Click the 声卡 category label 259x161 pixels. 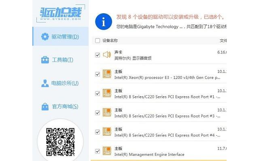point(118,52)
